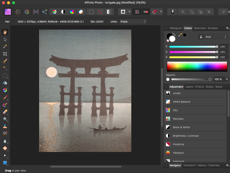This screenshot has height=173, width=230.
Task: Select the Crop tool
Action: coord(5,54)
